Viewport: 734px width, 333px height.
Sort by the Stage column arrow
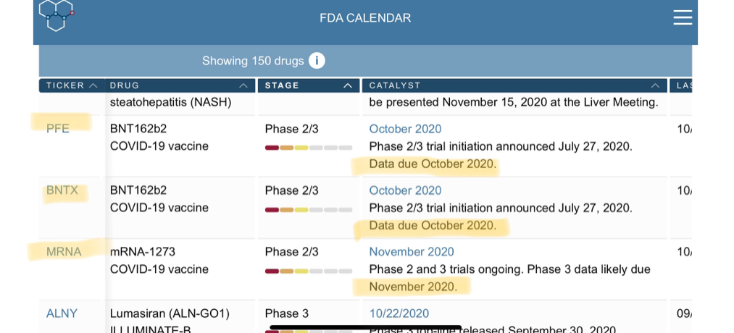349,85
